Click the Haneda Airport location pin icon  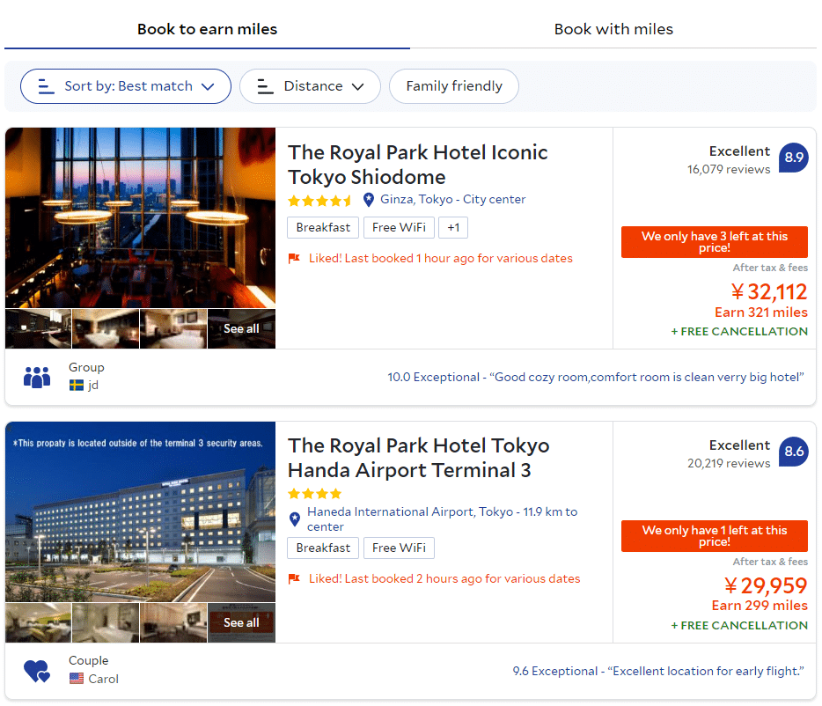tap(295, 519)
